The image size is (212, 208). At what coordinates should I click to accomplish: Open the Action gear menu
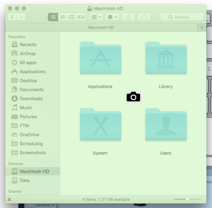click(112, 17)
